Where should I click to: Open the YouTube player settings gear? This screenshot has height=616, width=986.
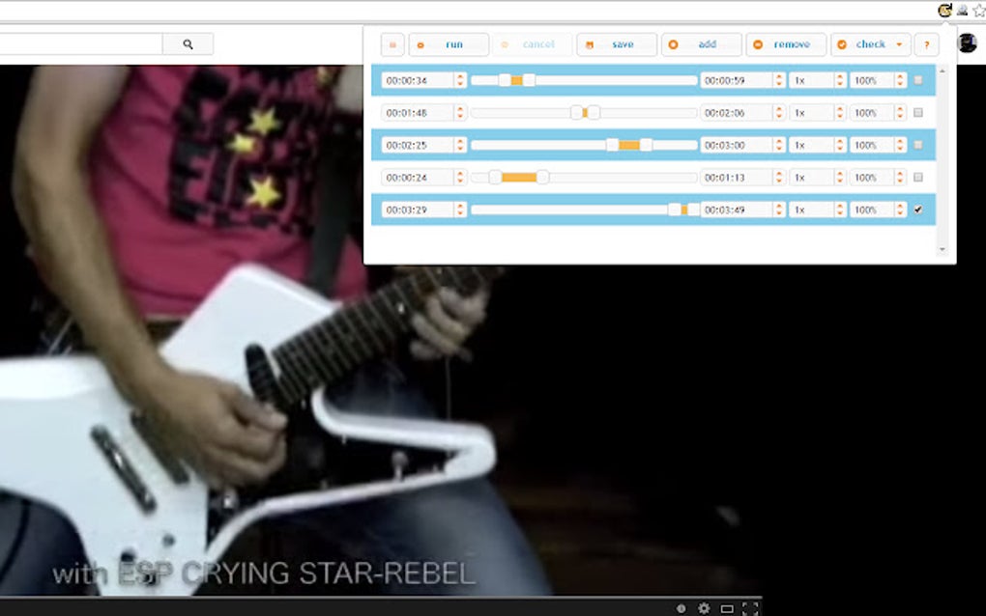tap(704, 608)
